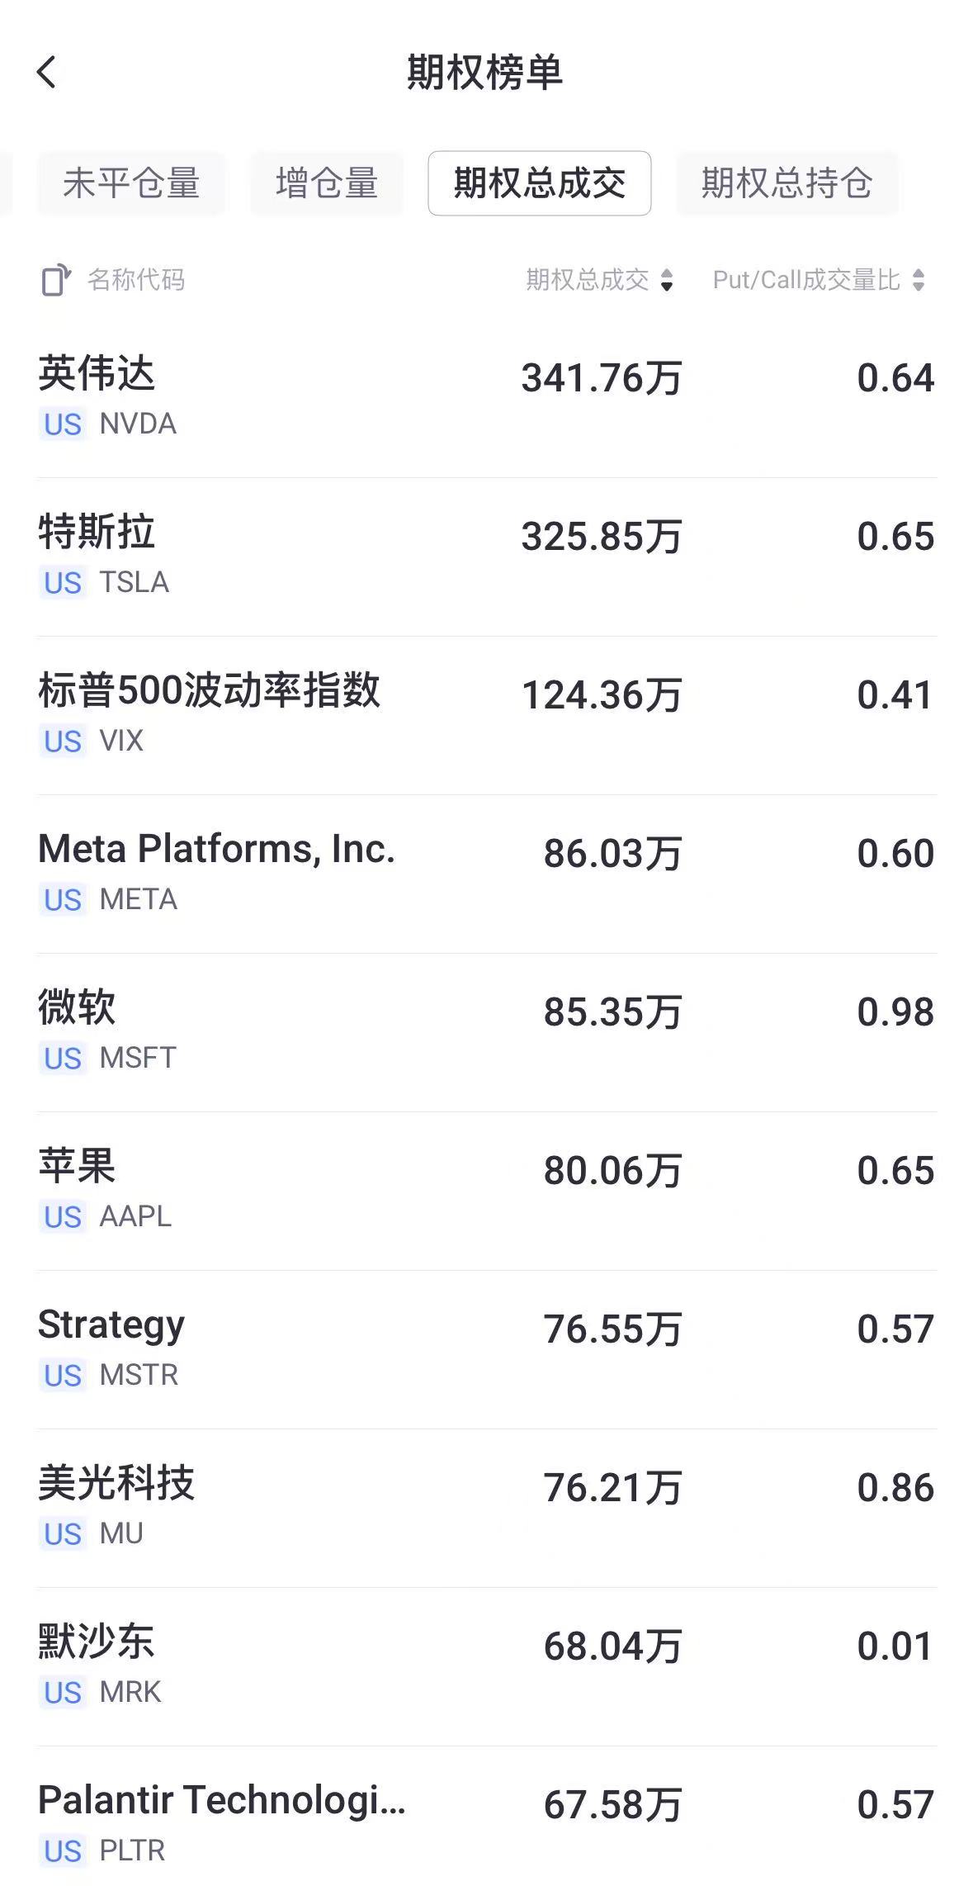Open the 美光科技 MU entry
973x1886 pixels.
click(x=486, y=1507)
